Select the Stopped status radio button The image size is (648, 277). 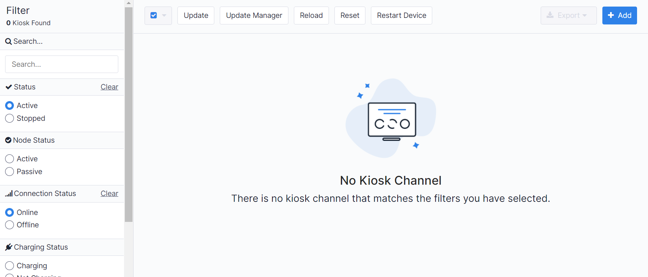pos(10,118)
